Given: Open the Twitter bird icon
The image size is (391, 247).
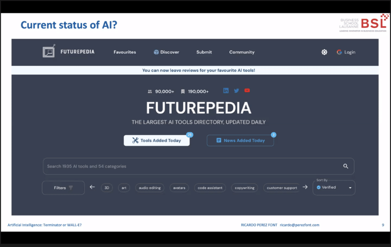Looking at the screenshot, I should 236,91.
